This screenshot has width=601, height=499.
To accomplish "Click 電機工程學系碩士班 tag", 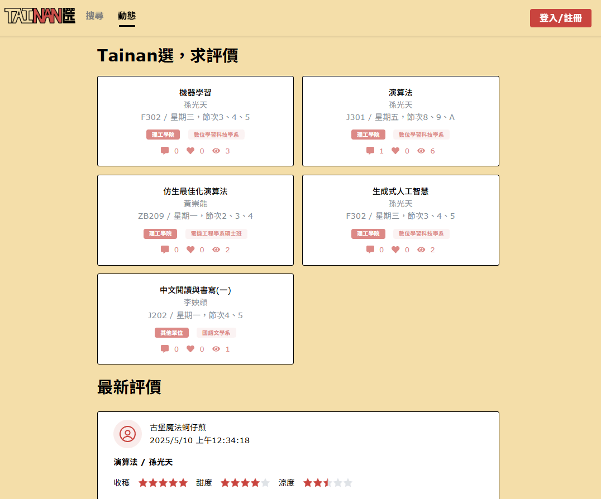I will [x=216, y=234].
